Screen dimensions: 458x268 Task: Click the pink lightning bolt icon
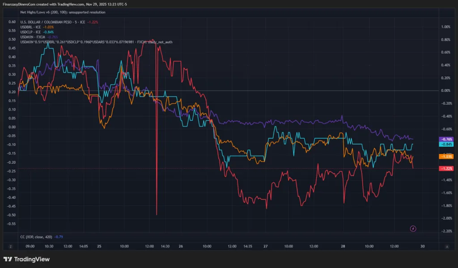coord(413,229)
